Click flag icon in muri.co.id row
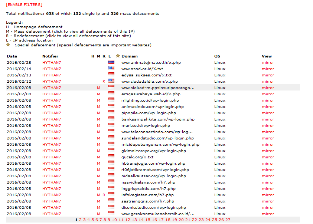Viewport: 313px width, 224px height. (x=111, y=125)
